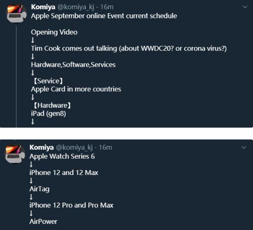Select the "iPhone 12 Pro and Pro Max" line
Viewport: 253px width, 230px height.
[x=71, y=205]
